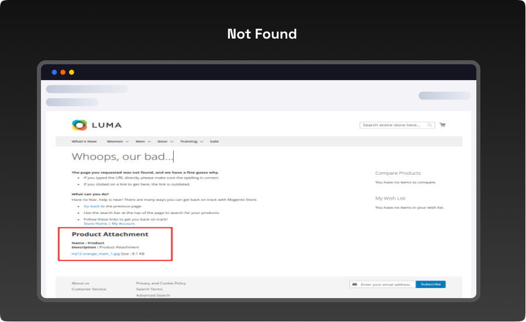Click the Luma logo icon

pyautogui.click(x=79, y=125)
